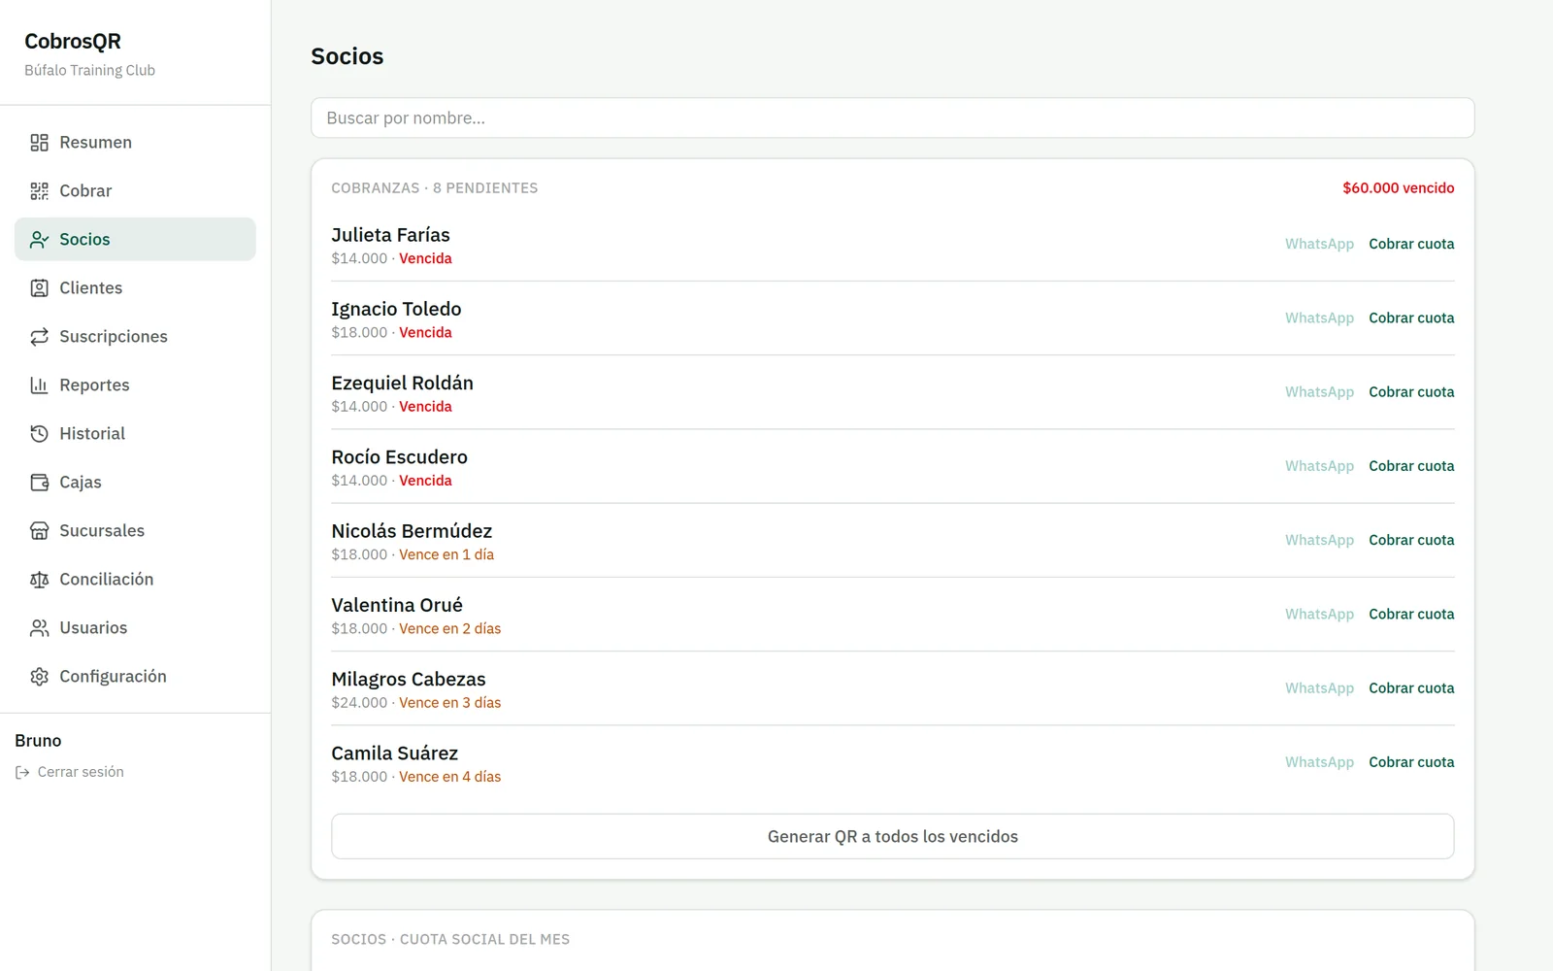Screen dimensions: 1553x971
Task: Go to the Reportes section label
Action: tap(94, 385)
